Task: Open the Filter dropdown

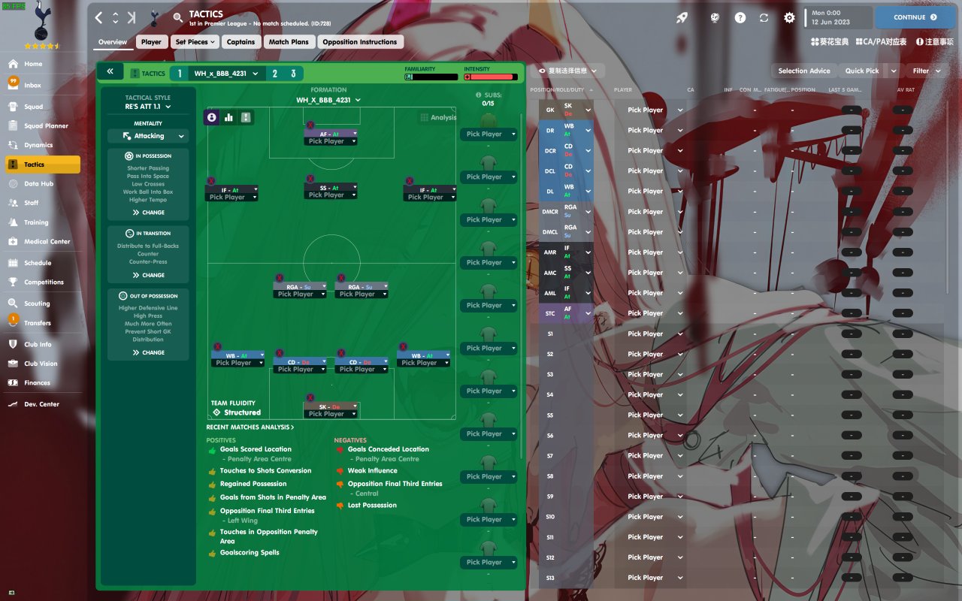Action: click(926, 71)
